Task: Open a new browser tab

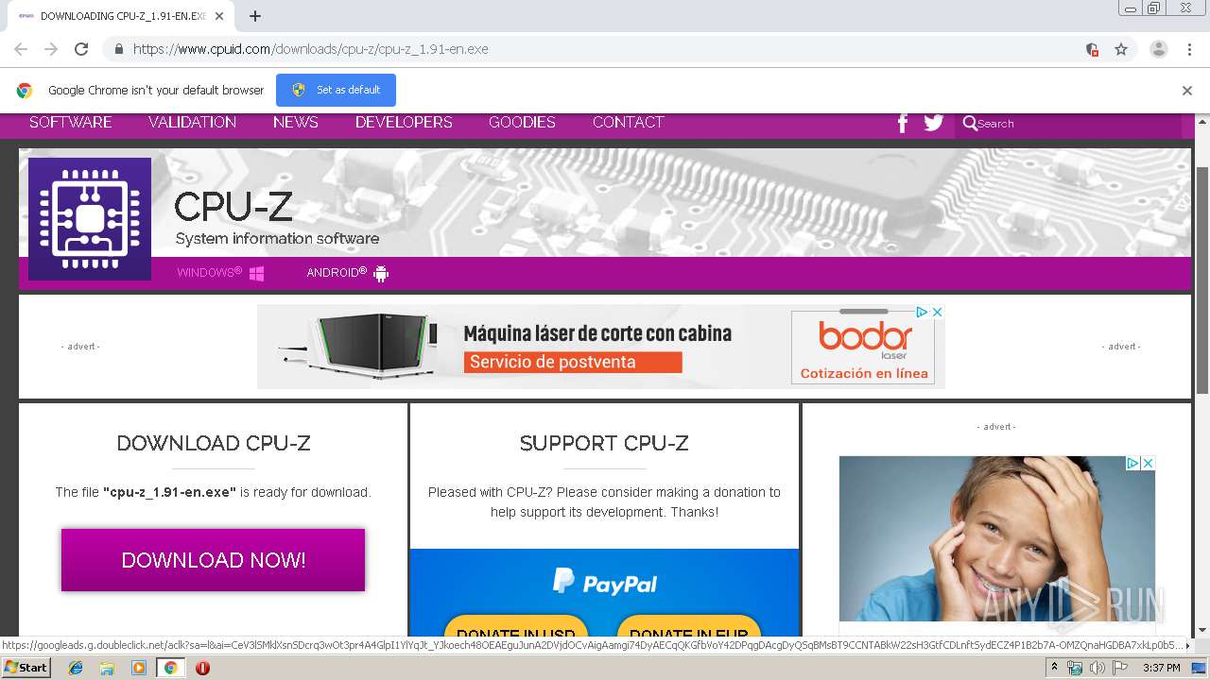Action: [255, 16]
